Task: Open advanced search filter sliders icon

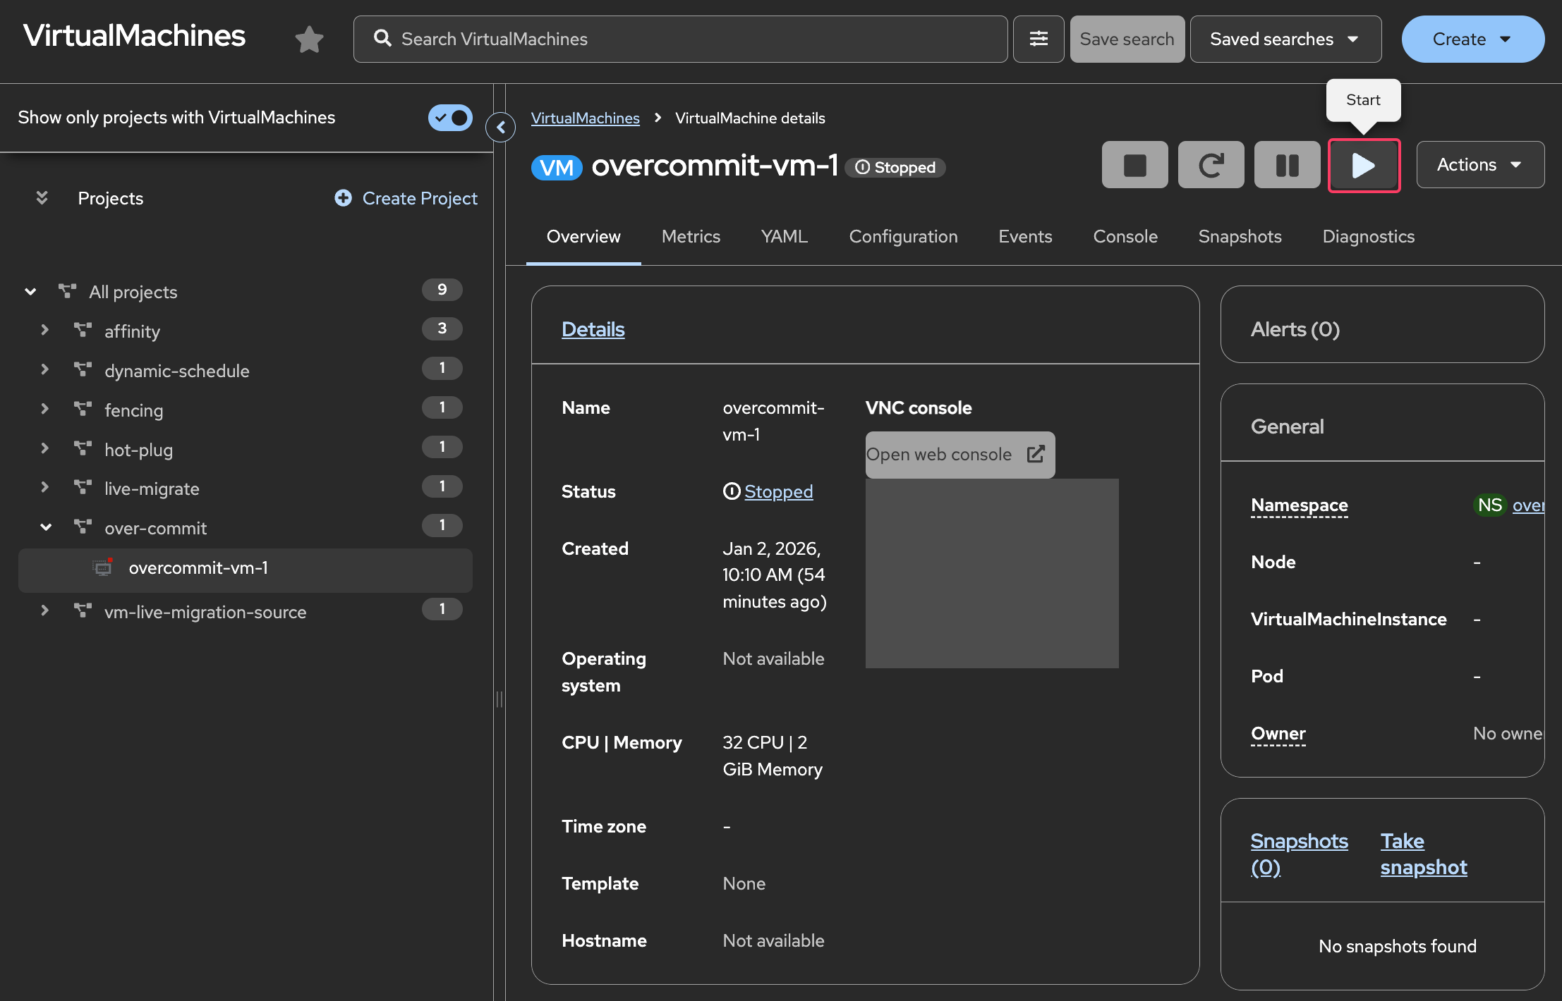Action: pos(1039,39)
